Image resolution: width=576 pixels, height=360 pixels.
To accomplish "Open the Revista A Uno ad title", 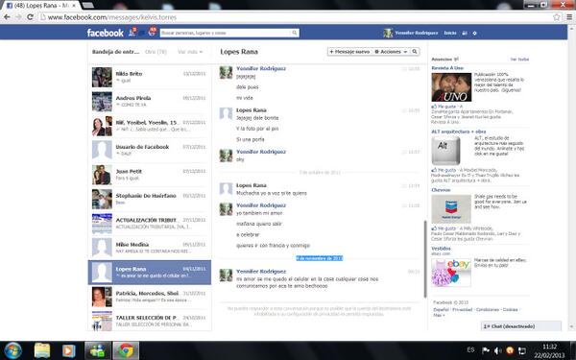I will (x=447, y=68).
